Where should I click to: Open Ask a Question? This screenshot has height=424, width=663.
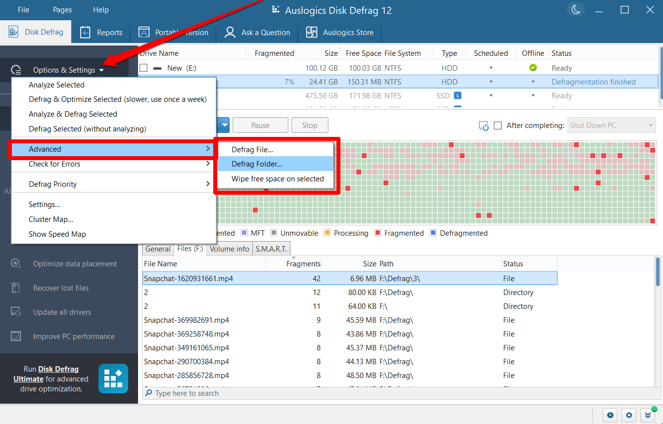coord(229,32)
